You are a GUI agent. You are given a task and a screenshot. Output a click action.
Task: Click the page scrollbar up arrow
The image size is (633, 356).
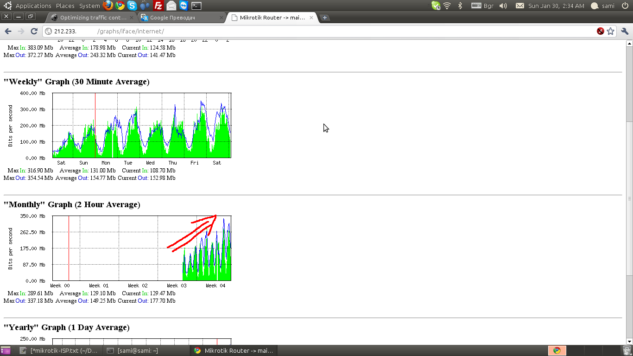pyautogui.click(x=629, y=44)
